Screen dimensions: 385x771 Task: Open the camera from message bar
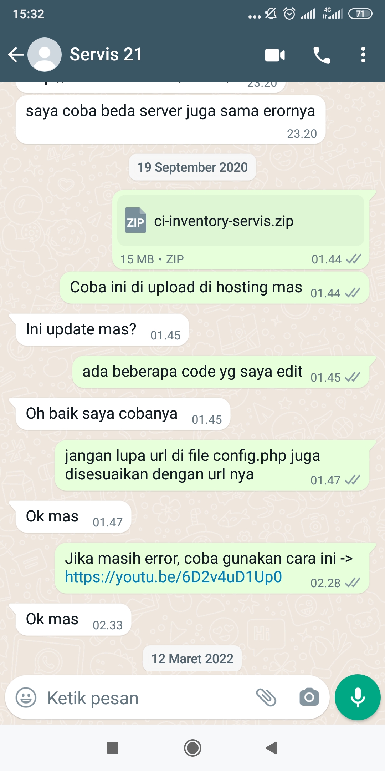[x=309, y=697]
